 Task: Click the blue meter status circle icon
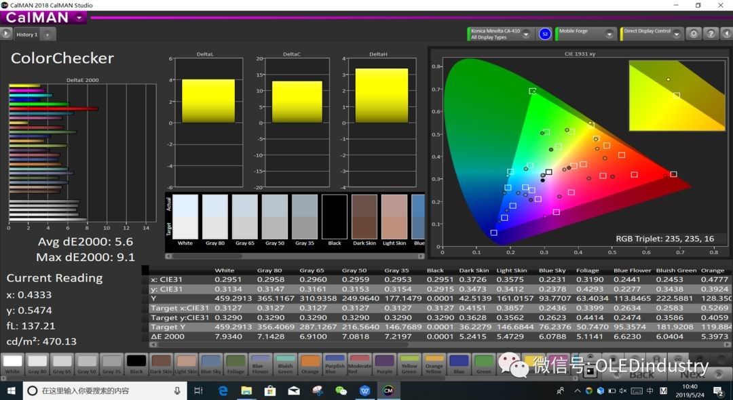click(544, 34)
